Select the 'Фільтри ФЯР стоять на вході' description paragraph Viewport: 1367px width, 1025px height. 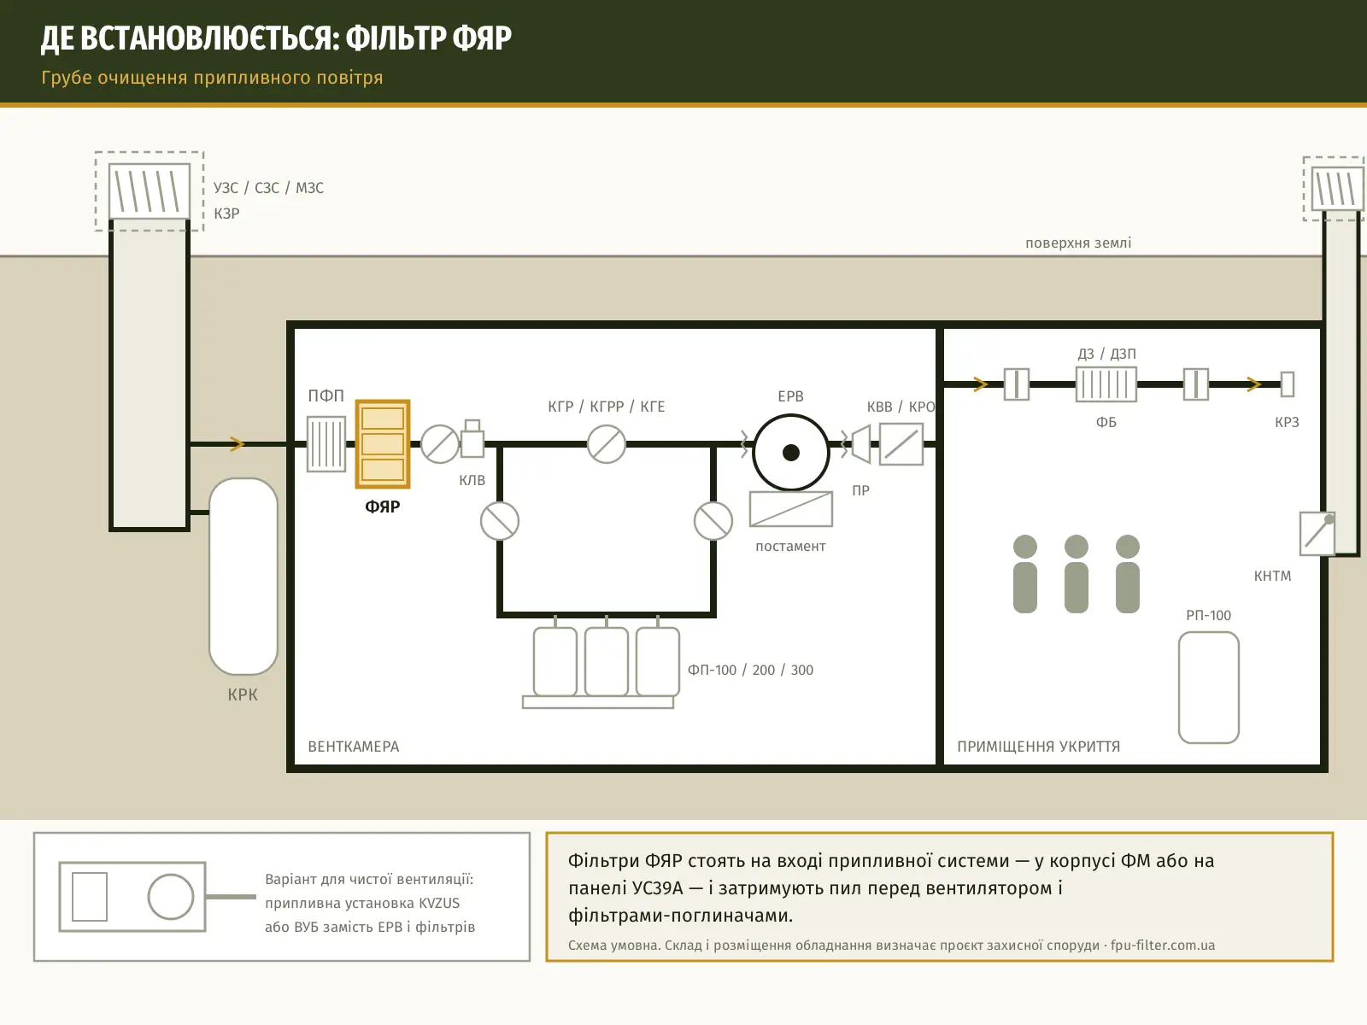coord(891,888)
